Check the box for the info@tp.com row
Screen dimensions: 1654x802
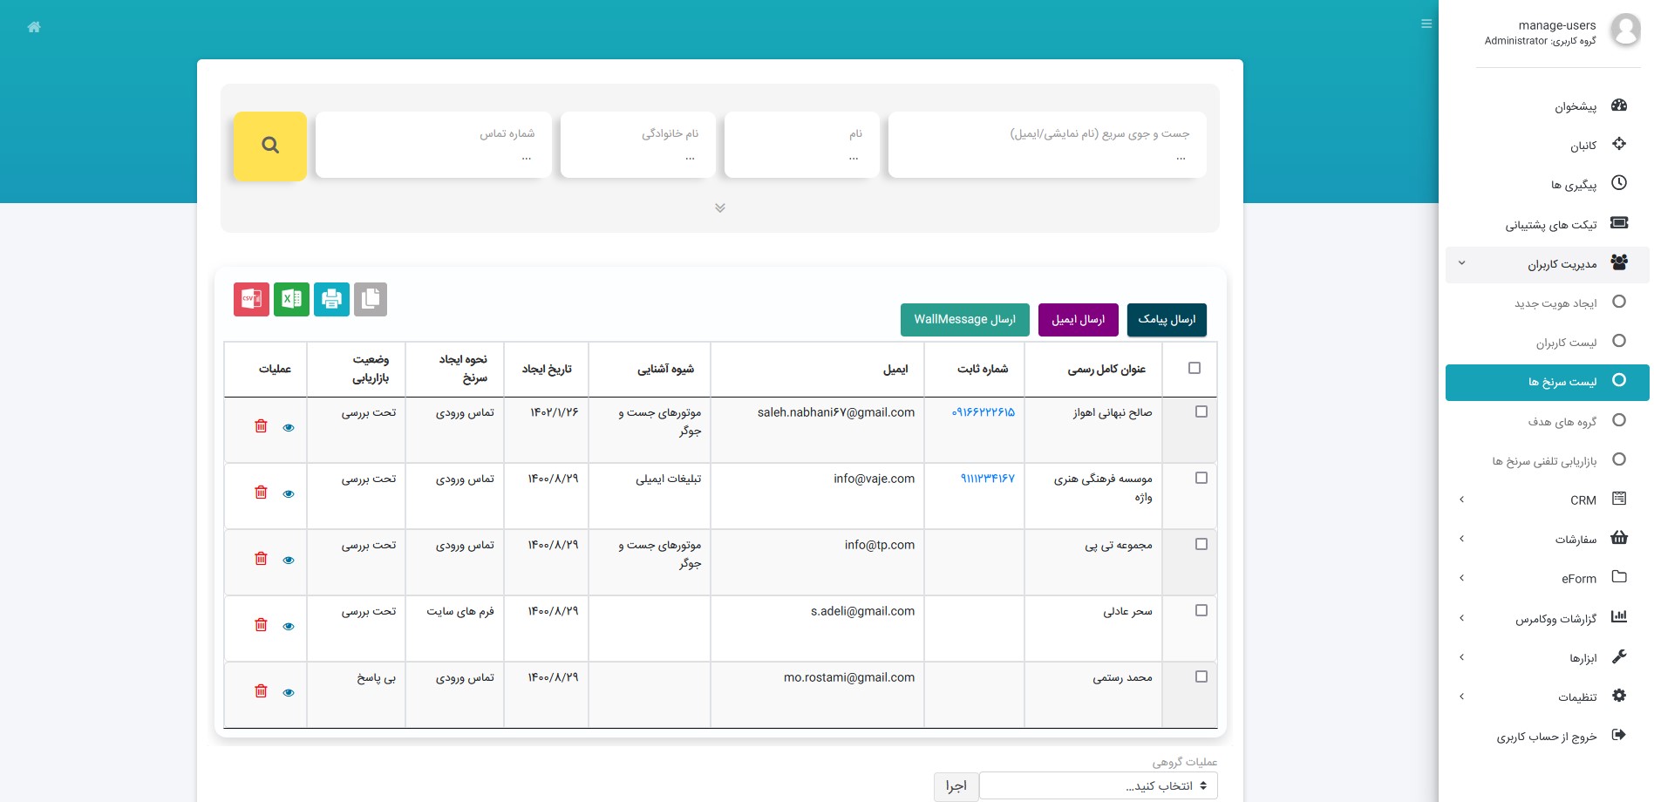[1201, 544]
